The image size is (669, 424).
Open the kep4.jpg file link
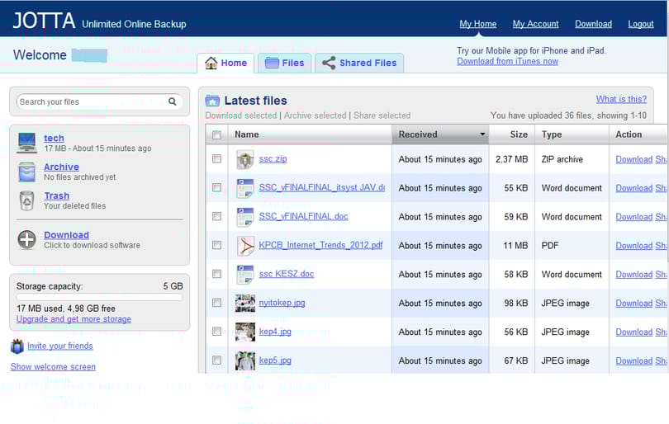click(x=275, y=331)
